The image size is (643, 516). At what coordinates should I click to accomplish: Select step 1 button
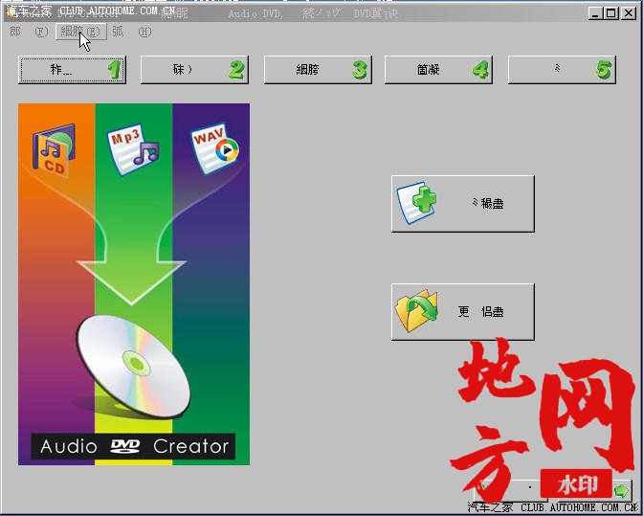[x=72, y=70]
